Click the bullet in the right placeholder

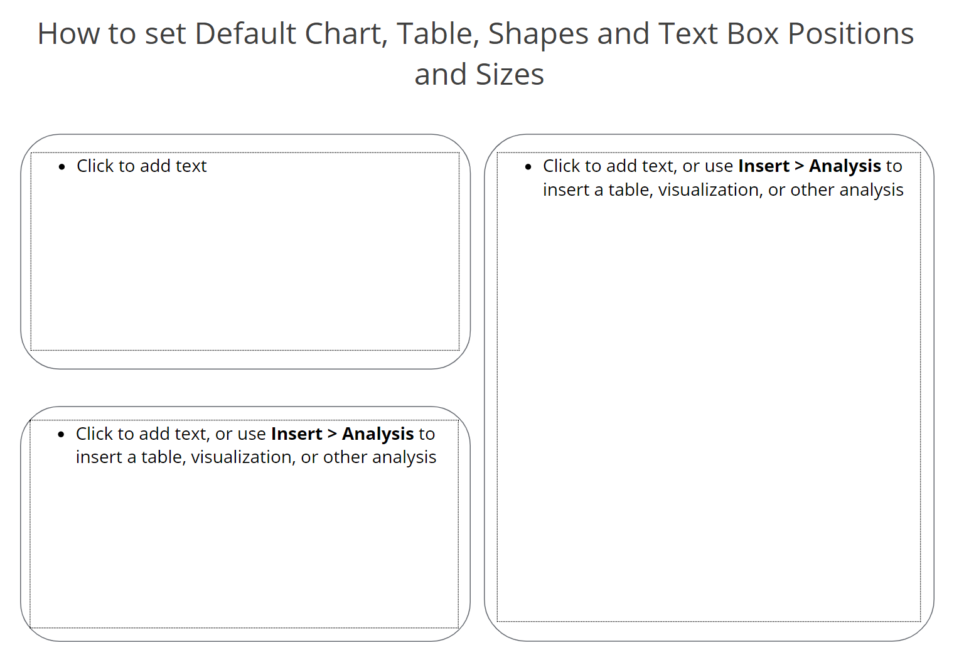(x=528, y=167)
